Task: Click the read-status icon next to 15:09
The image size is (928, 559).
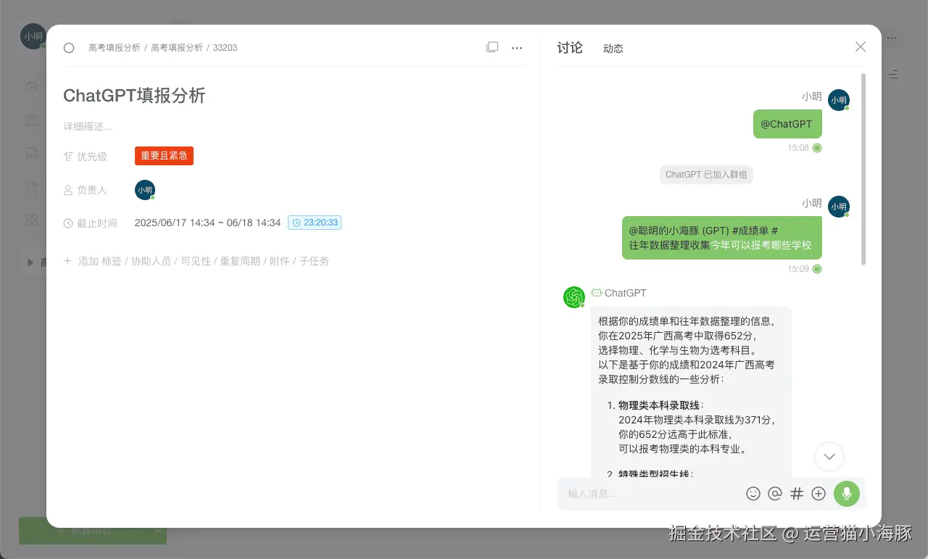Action: 817,269
